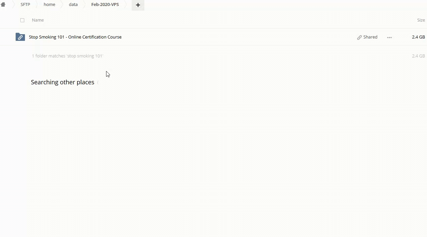Sort files by Size column header

coord(421,20)
